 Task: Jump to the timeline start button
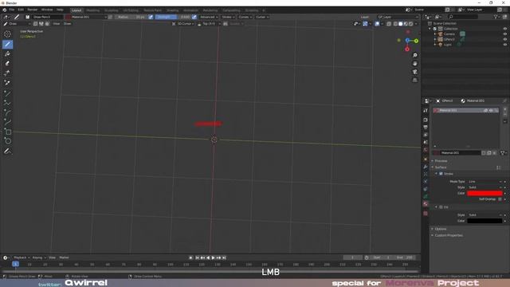197,258
